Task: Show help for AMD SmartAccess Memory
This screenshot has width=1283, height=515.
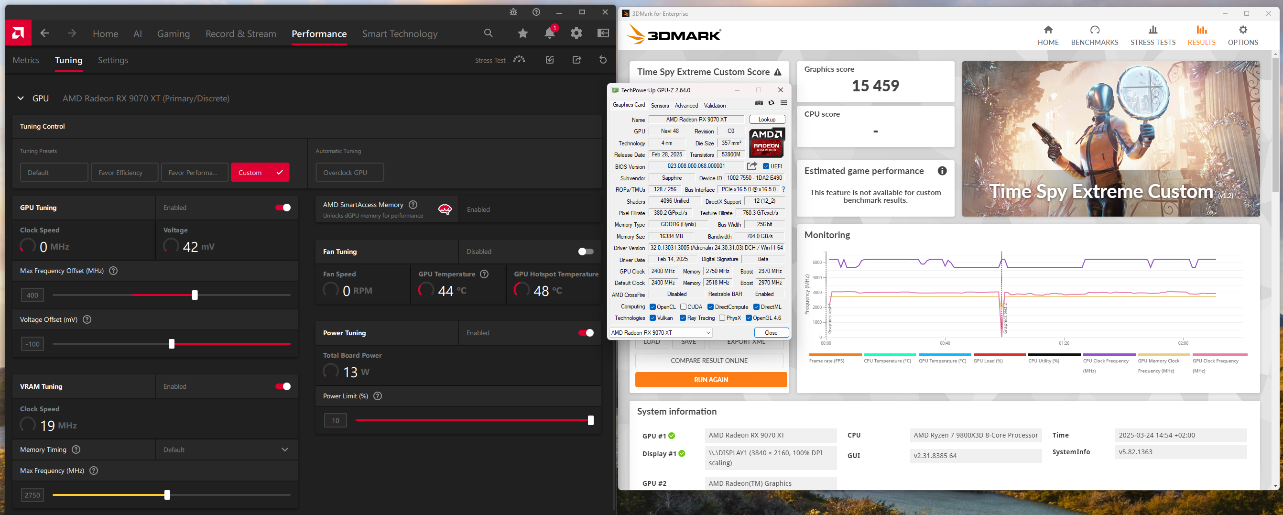Action: (413, 205)
